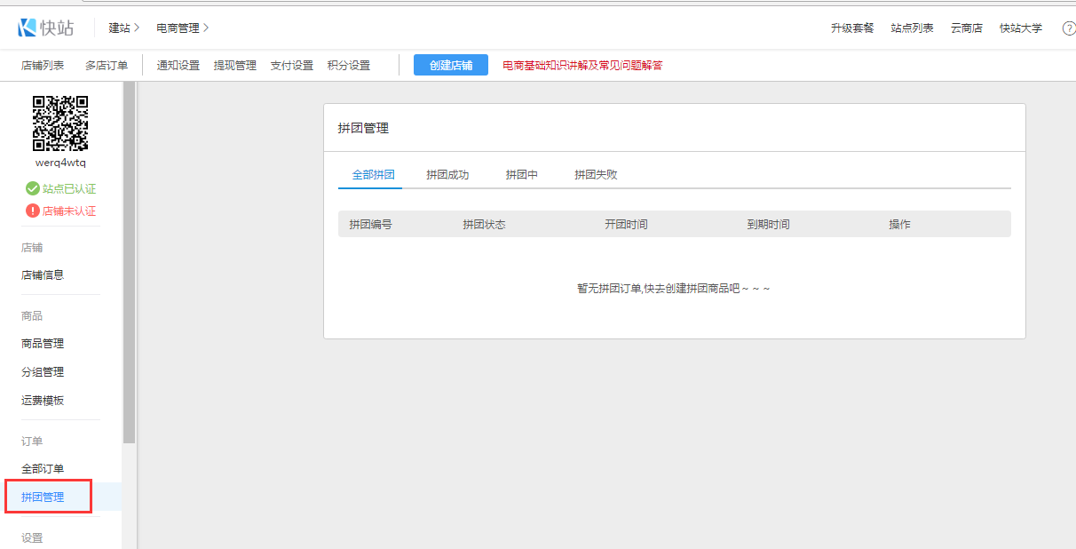Open 支付设置 in the top toolbar
Image resolution: width=1076 pixels, height=549 pixels.
click(292, 65)
